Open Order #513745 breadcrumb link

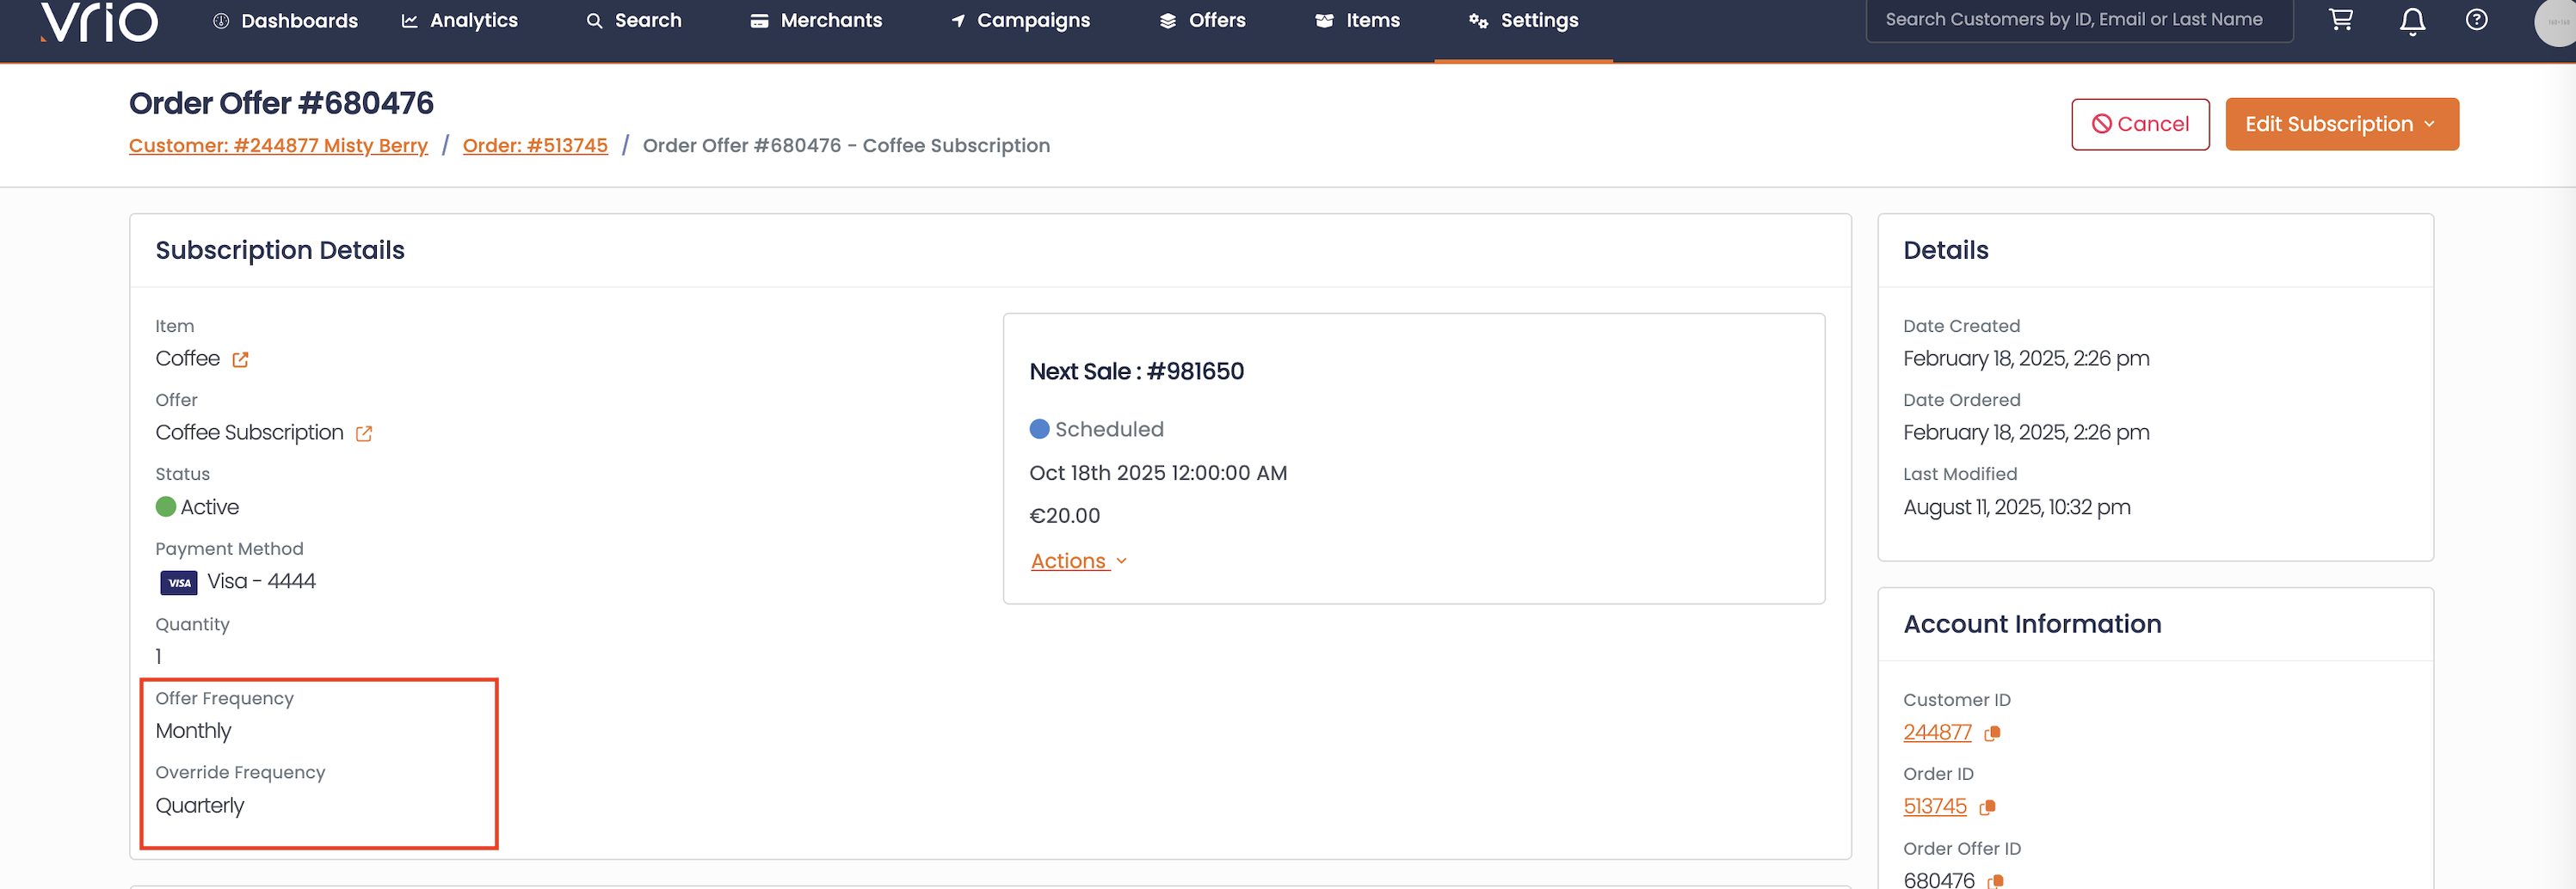(x=535, y=146)
